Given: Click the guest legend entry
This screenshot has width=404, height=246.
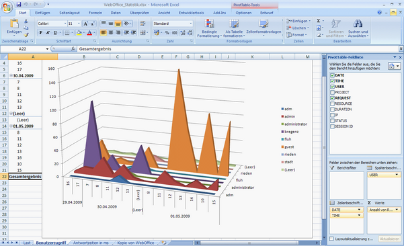Looking at the screenshot, I should click(288, 147).
